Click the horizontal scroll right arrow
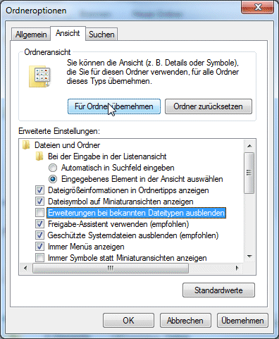279x339 pixels. pyautogui.click(x=237, y=268)
